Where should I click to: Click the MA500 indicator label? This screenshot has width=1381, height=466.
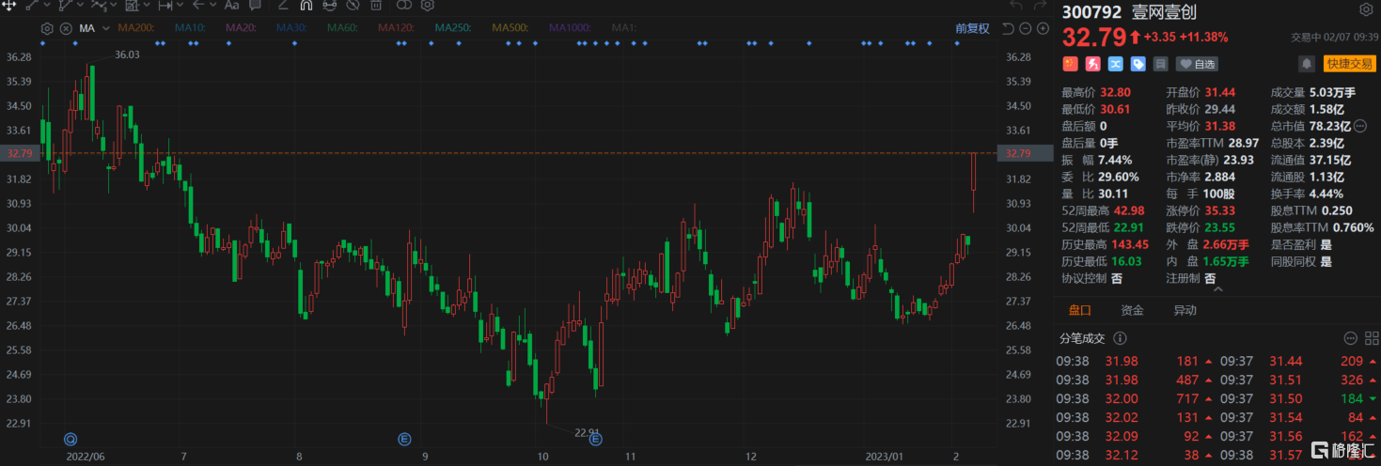click(510, 28)
